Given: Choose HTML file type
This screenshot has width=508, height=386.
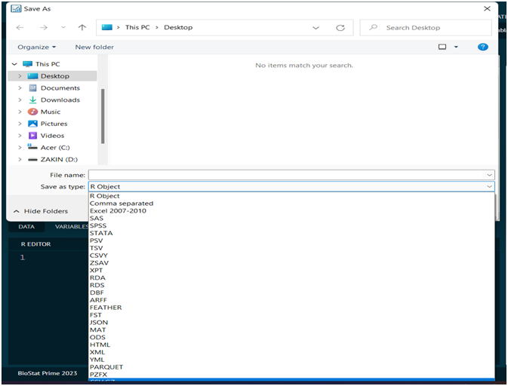Looking at the screenshot, I should coord(291,345).
